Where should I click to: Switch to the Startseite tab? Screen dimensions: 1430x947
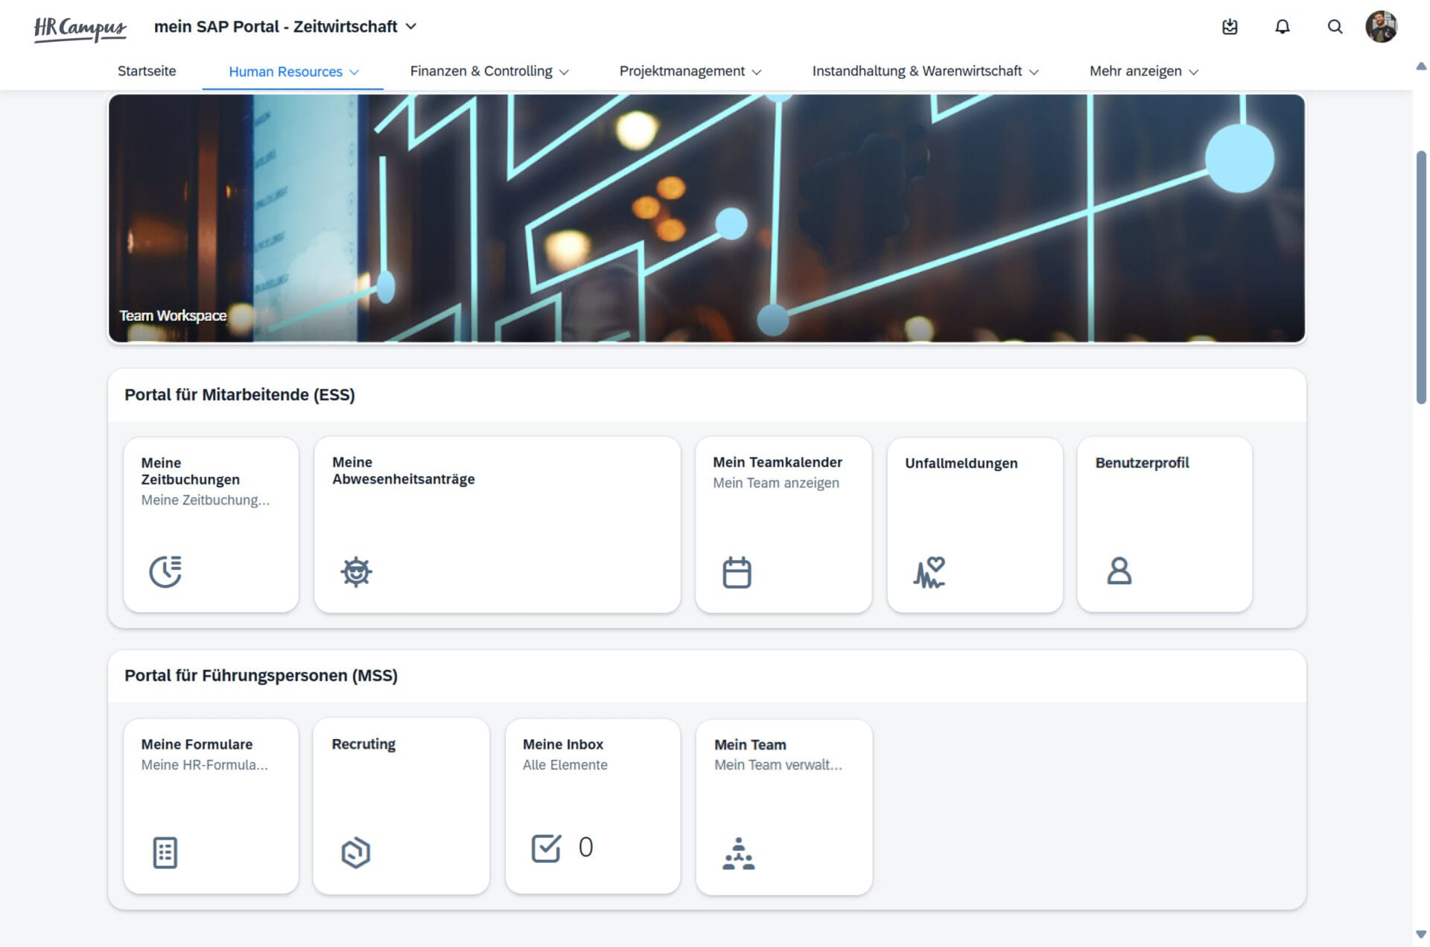[146, 72]
